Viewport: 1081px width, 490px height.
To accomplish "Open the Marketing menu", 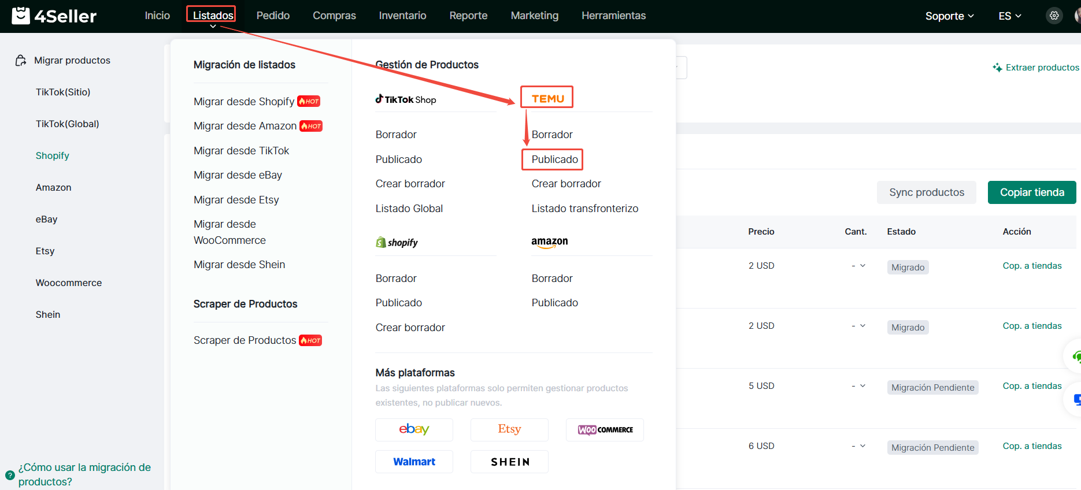I will 534,16.
